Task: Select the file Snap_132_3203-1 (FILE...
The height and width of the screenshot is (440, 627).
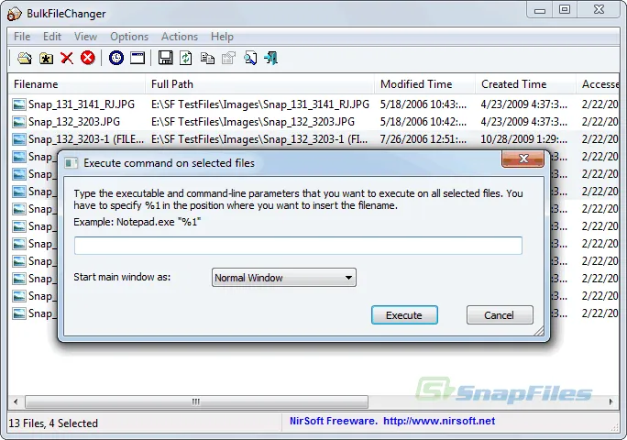Action: pos(86,139)
